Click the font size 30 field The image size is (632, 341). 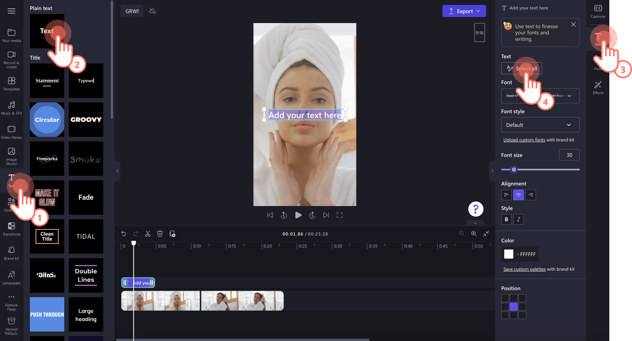[569, 155]
